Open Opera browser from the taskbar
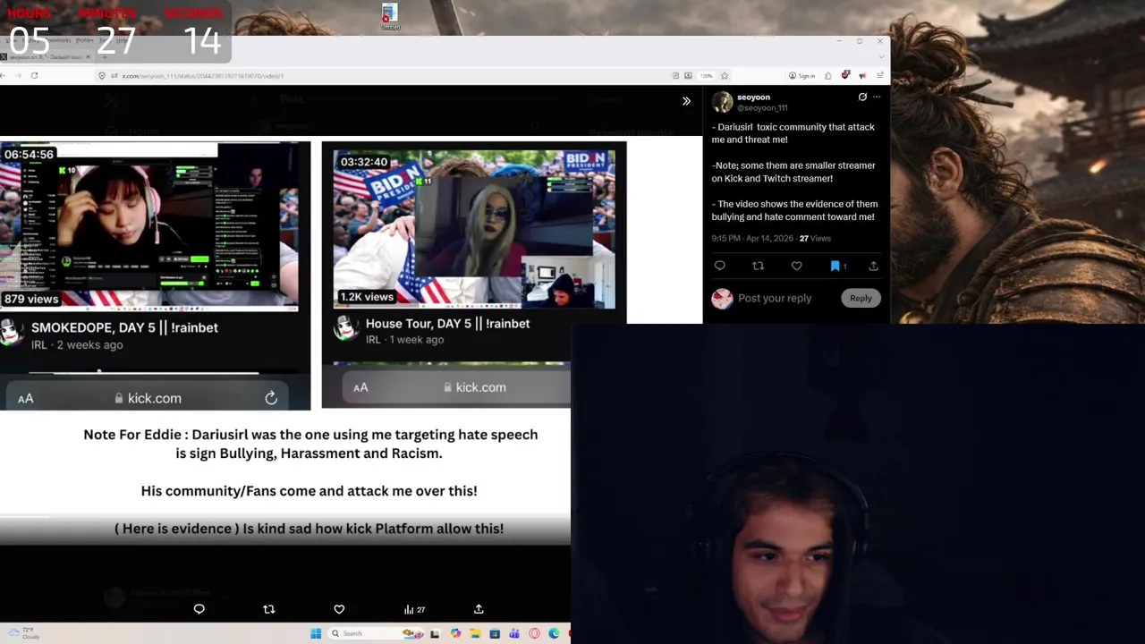This screenshot has width=1145, height=644. coord(534,633)
